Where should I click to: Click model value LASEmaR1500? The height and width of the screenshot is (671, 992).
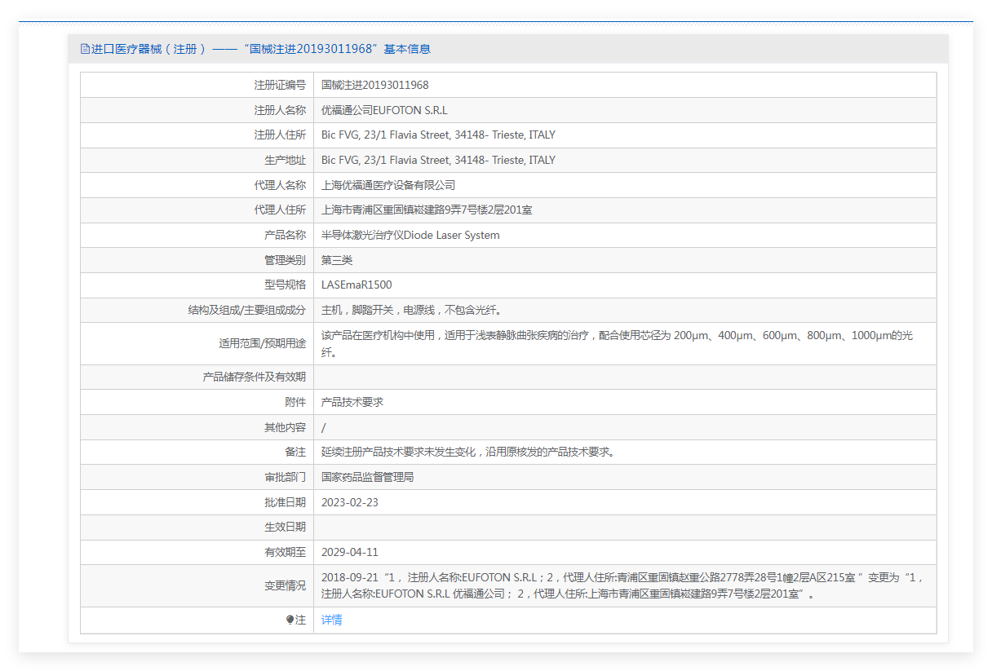(356, 285)
